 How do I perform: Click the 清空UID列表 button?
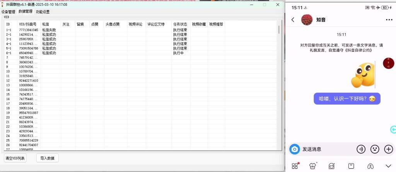tap(15, 158)
